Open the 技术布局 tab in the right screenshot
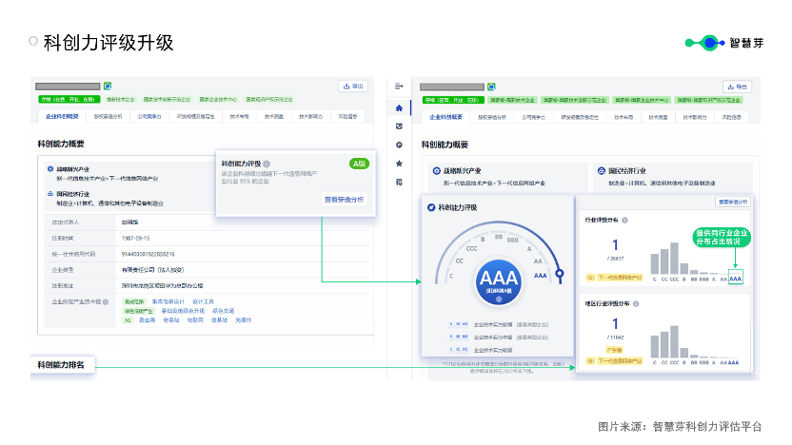Image resolution: width=792 pixels, height=445 pixels. pos(624,117)
